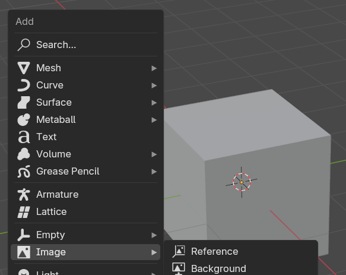346x275 pixels.
Task: Add an Armature object
Action: [85, 194]
